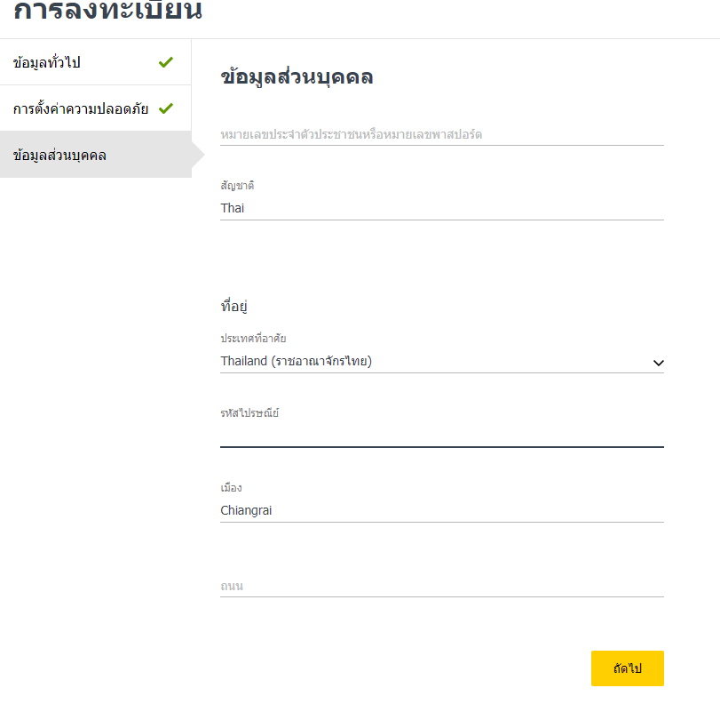Viewport: 720px width, 712px height.
Task: Click the street ถนน input field
Action: pyautogui.click(x=442, y=586)
